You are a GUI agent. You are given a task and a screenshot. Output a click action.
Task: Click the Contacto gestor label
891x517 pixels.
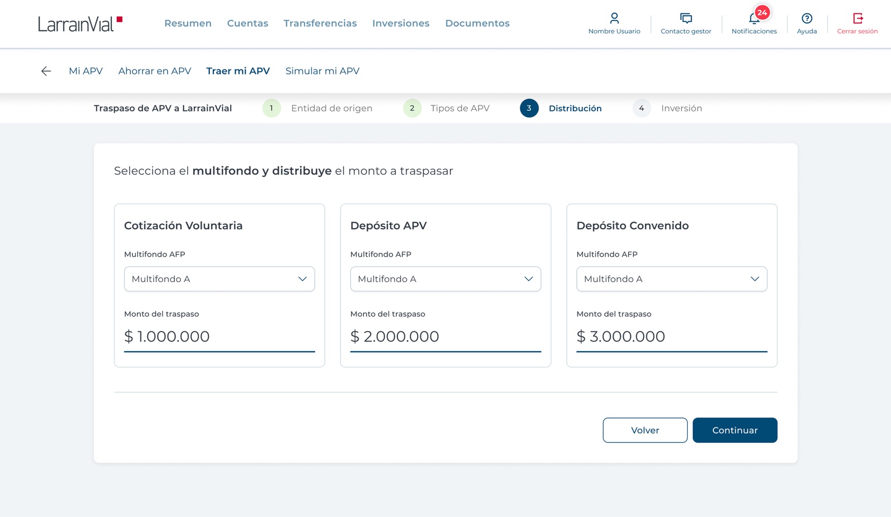click(x=686, y=31)
